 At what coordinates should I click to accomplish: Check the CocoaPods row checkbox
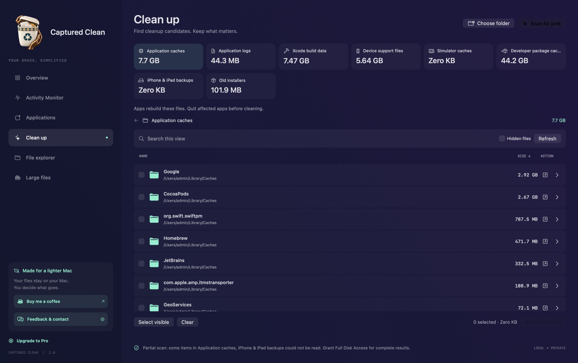point(141,197)
